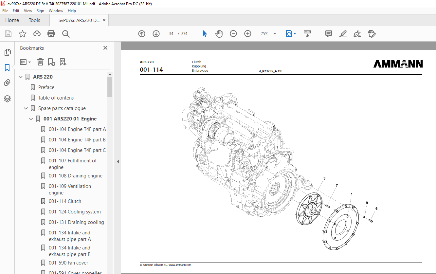This screenshot has height=274, width=436.
Task: Click the Save file icon
Action: (8, 34)
